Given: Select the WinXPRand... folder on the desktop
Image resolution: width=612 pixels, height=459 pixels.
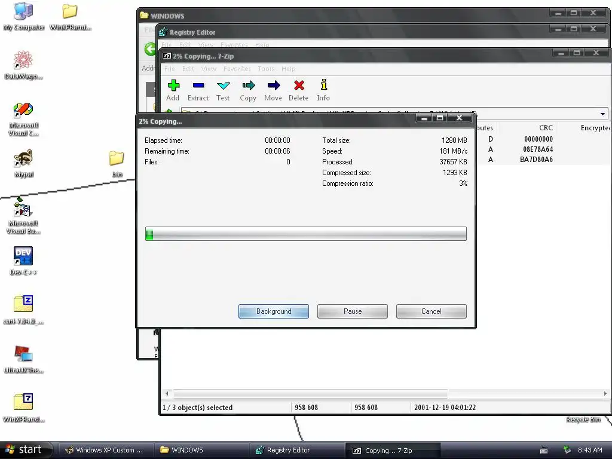Looking at the screenshot, I should tap(71, 16).
